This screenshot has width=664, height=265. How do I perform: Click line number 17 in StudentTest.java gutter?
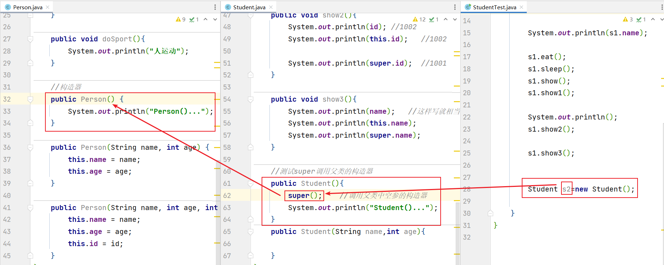click(x=467, y=57)
